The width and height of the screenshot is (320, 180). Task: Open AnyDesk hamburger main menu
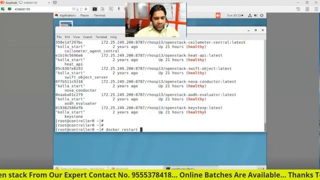[x=316, y=9]
